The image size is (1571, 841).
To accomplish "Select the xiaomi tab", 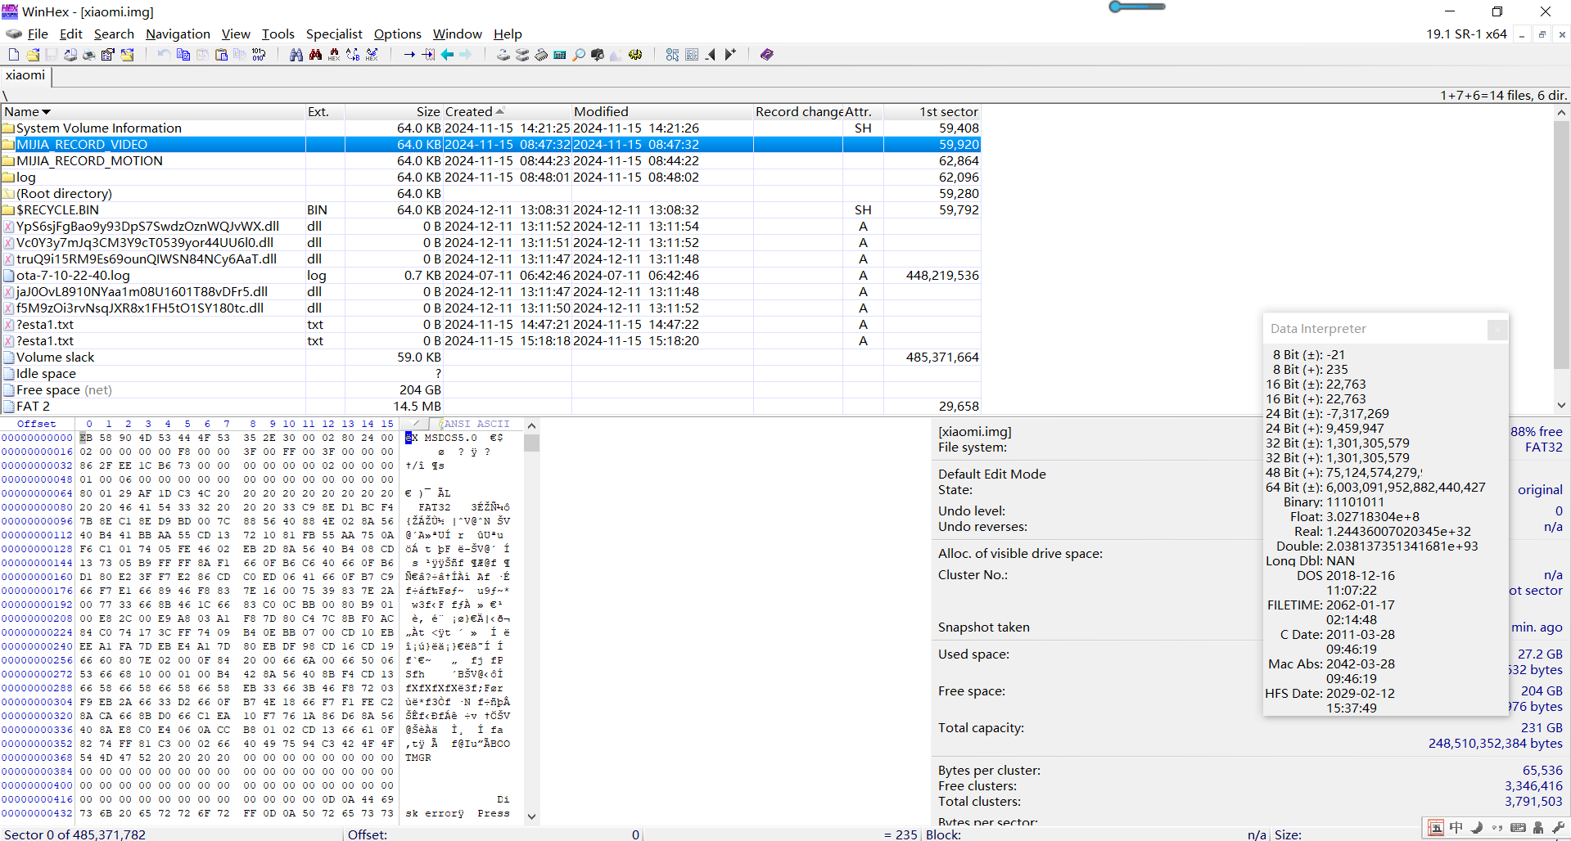I will [25, 75].
